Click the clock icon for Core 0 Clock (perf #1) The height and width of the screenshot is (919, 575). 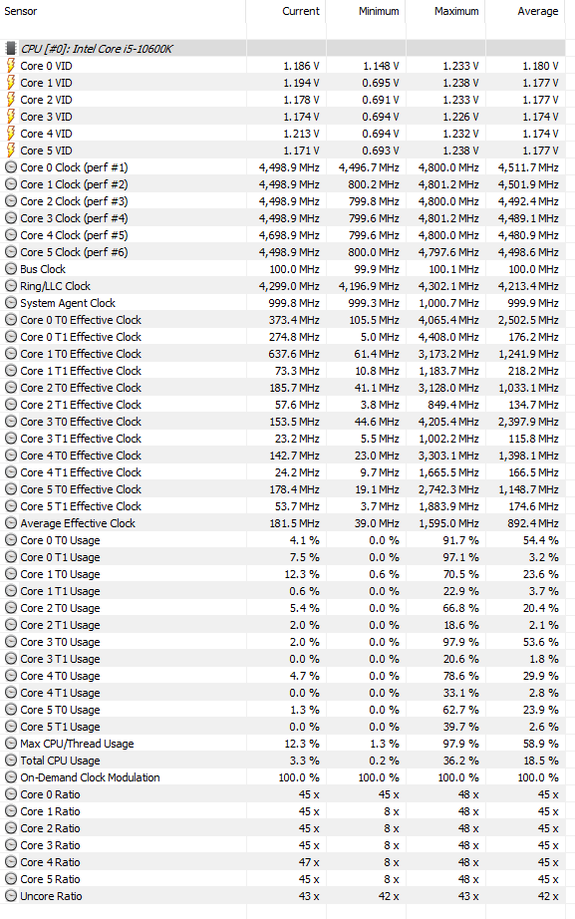(x=11, y=167)
